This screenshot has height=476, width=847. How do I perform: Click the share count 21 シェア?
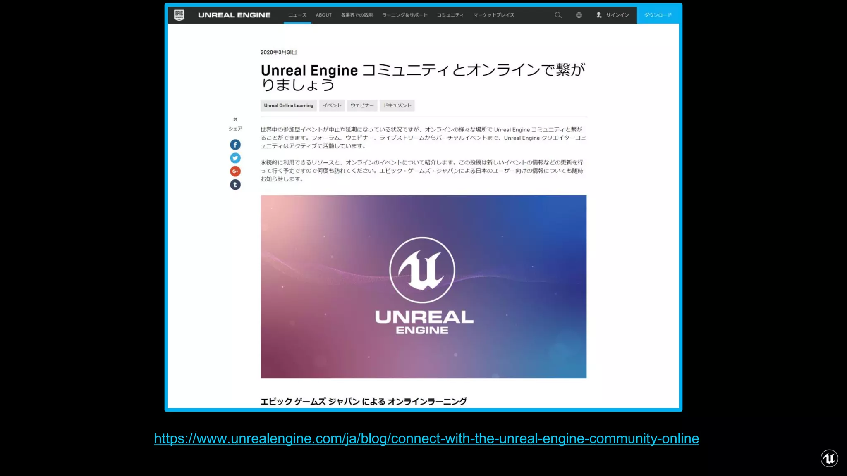pos(235,124)
